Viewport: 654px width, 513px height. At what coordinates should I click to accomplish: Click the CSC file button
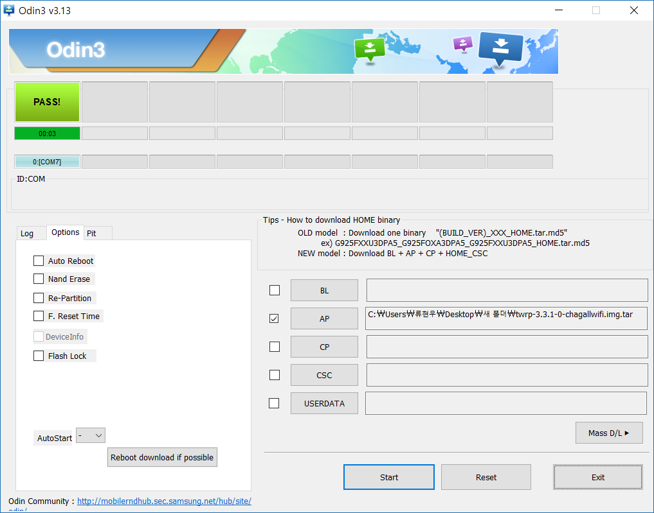tap(324, 375)
